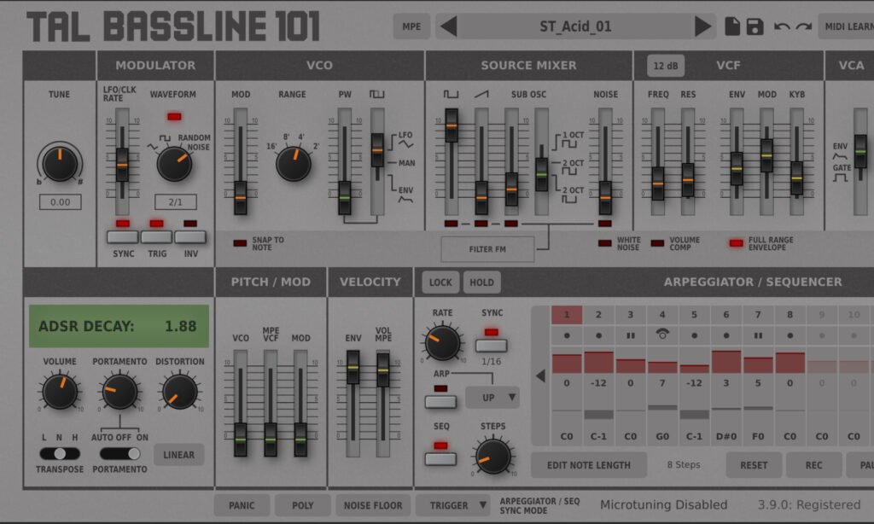This screenshot has width=874, height=524.
Task: Save preset with the floppy disk icon
Action: click(x=755, y=26)
